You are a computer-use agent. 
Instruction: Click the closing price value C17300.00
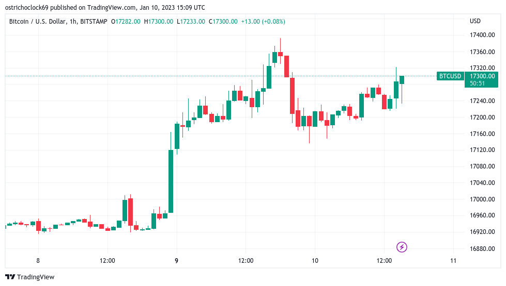click(x=223, y=22)
